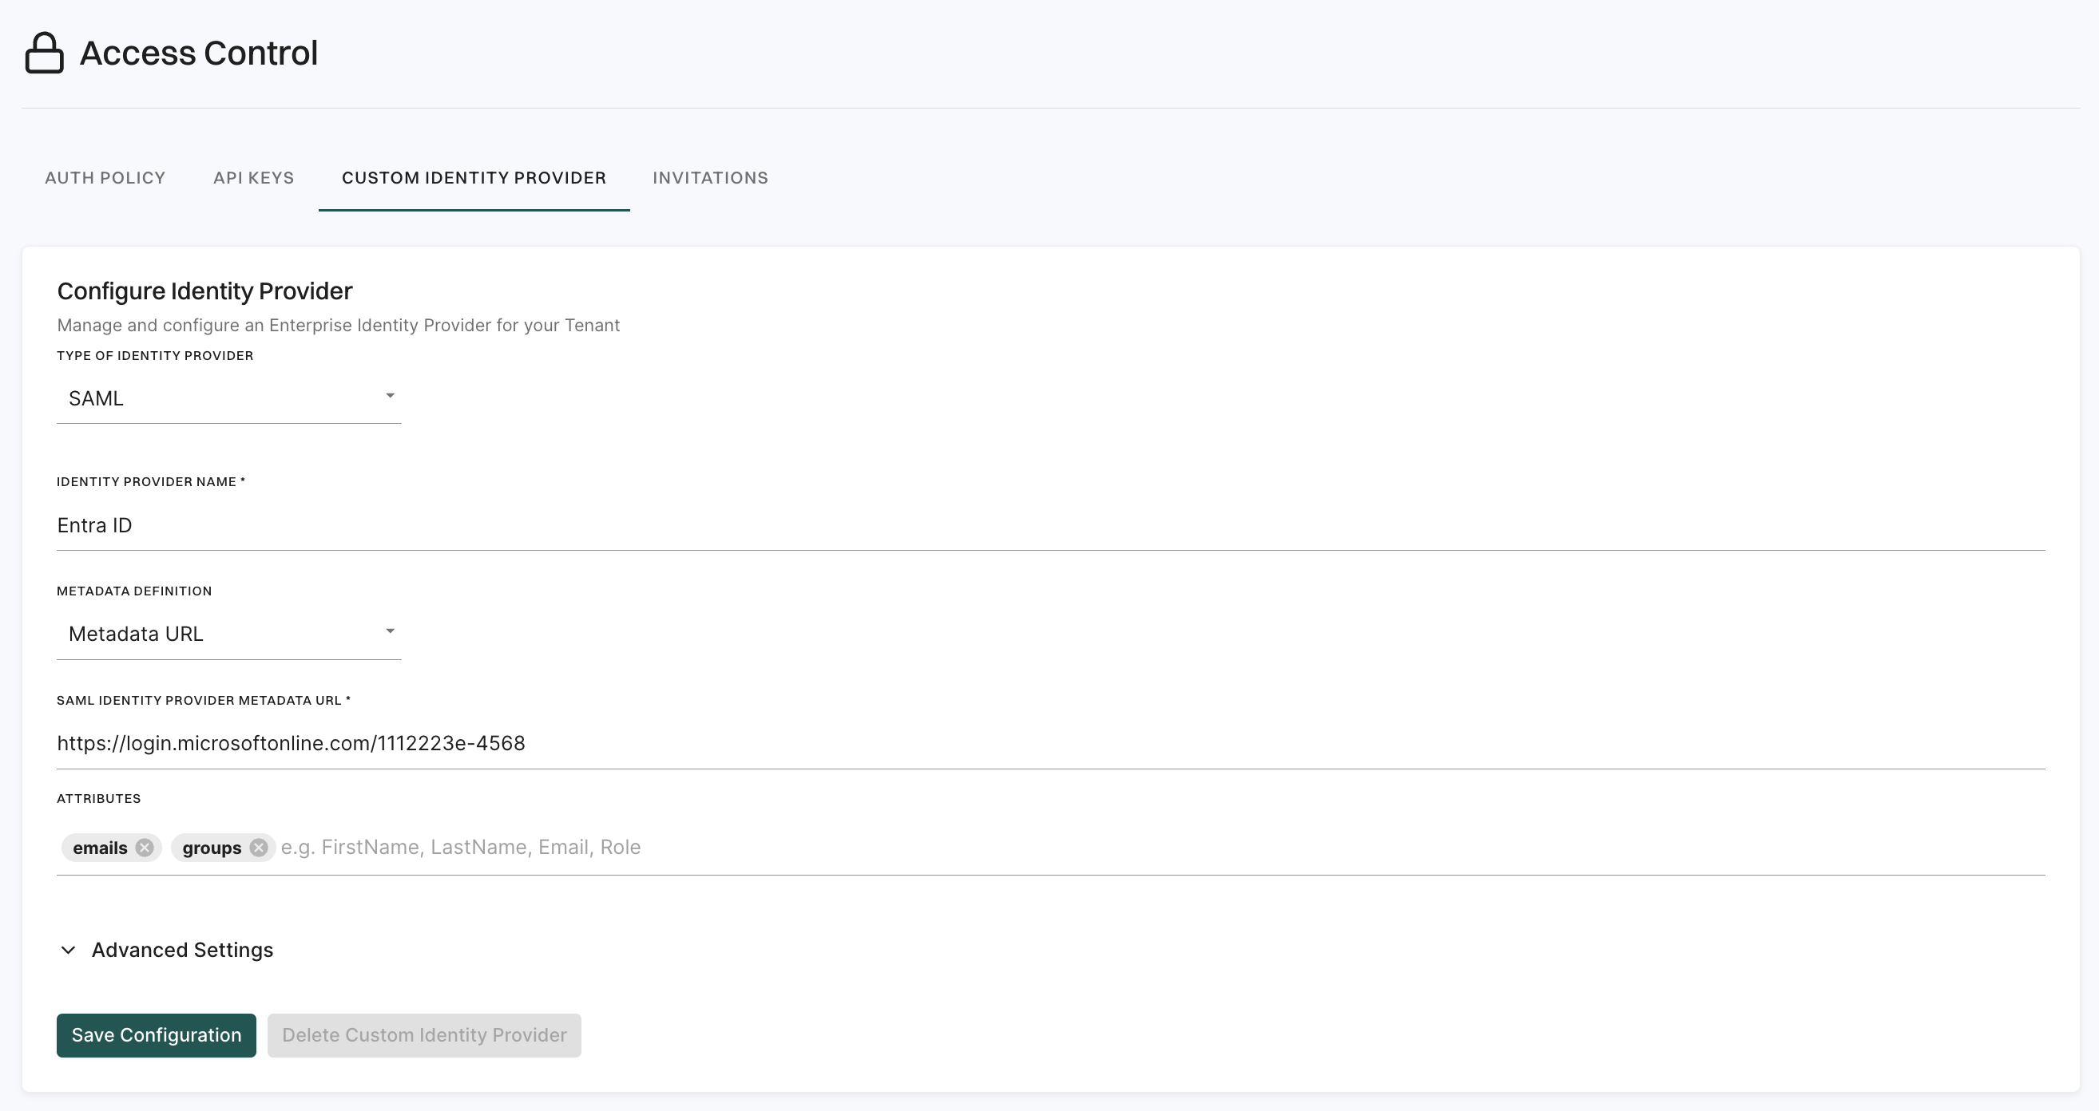Select the Custom Identity Provider tab
The width and height of the screenshot is (2099, 1111).
[474, 177]
